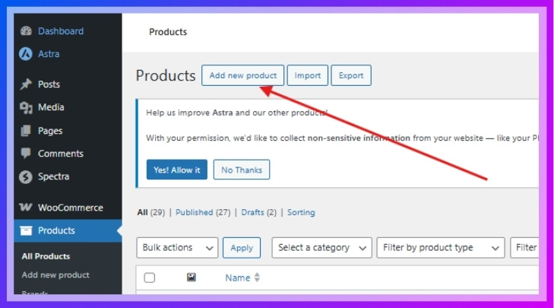Open the Select a category dropdown
554x308 pixels.
(x=322, y=247)
